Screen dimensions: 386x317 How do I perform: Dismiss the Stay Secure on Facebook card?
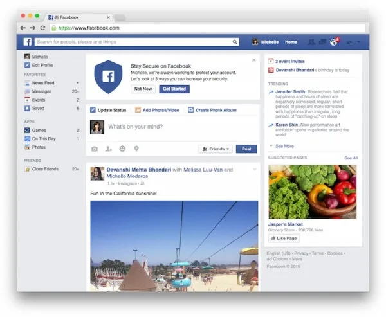coord(254,60)
